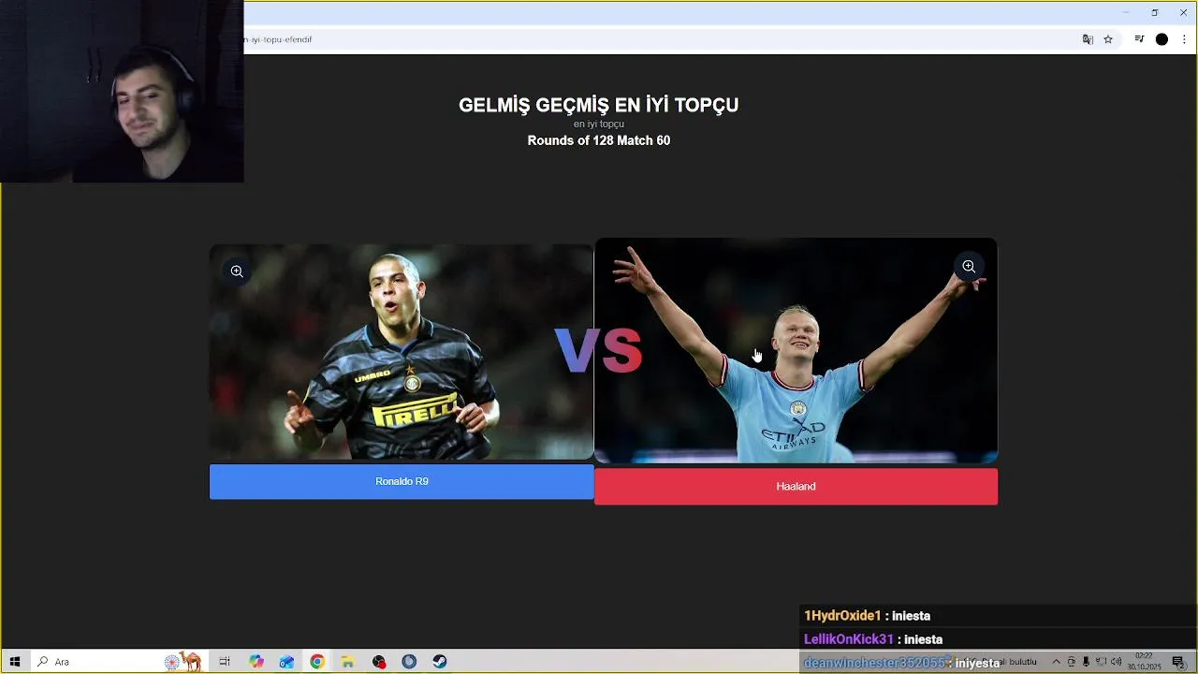Screen dimensions: 1198x674
Task: Open Outlook from the taskbar
Action: 286,662
